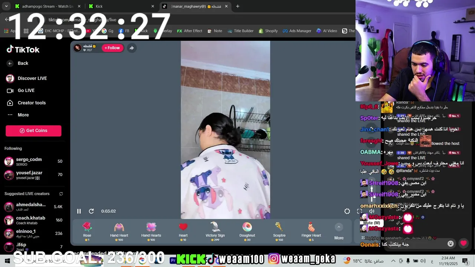Open Premiere Pro from the taskbar
Viewport: 475px width, 267px height.
173,261
